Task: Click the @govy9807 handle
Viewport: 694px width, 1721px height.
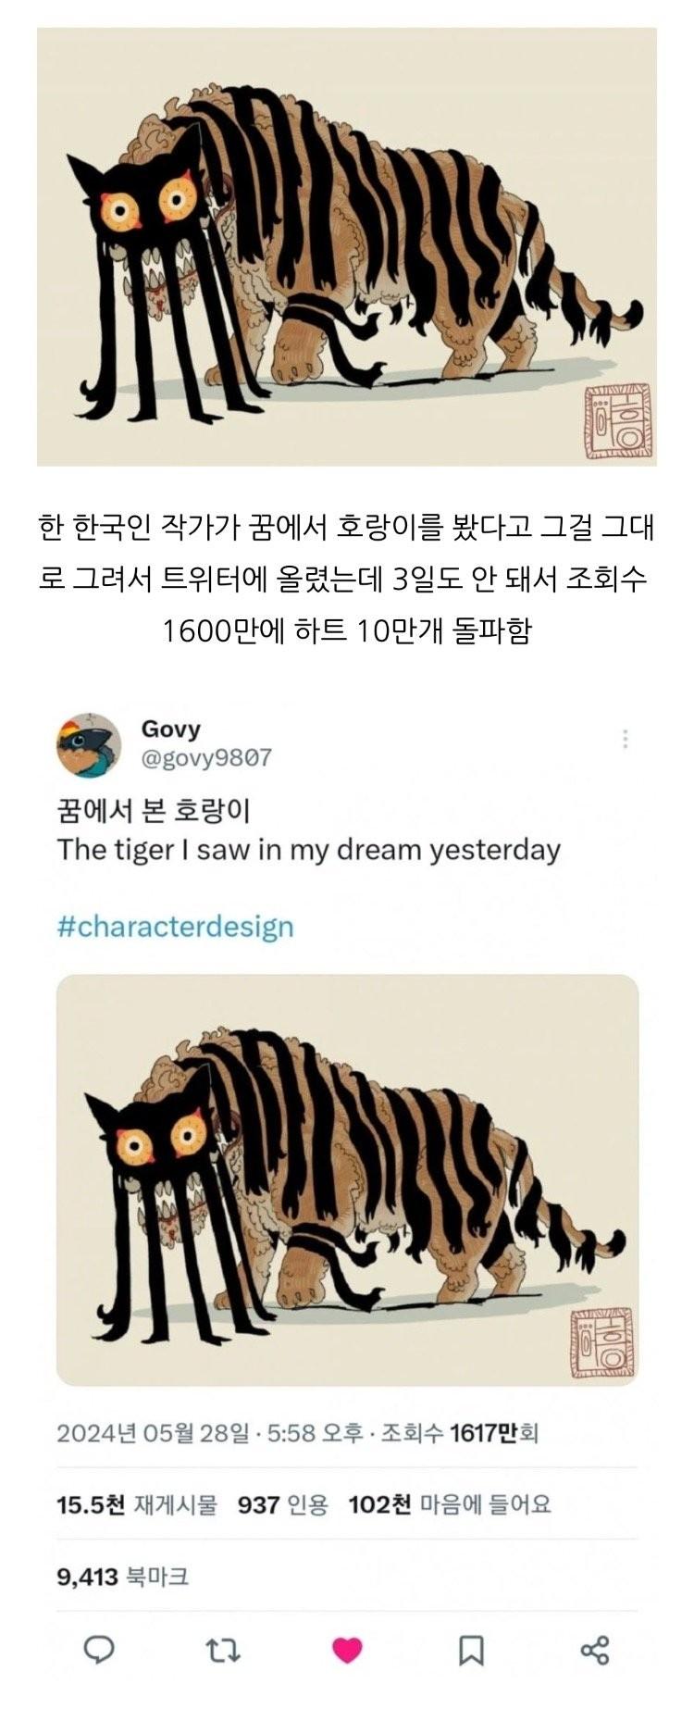Action: (206, 758)
